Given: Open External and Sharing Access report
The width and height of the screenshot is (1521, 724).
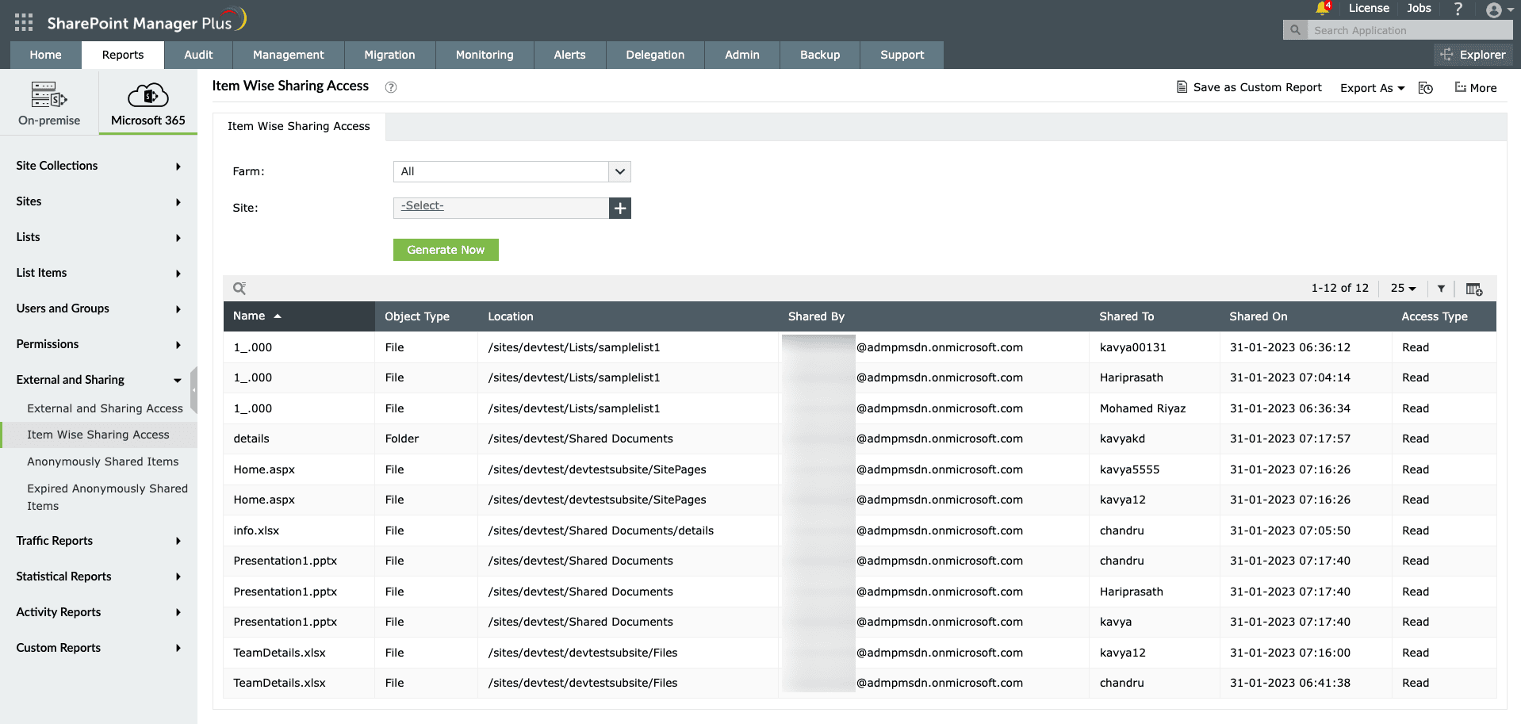Looking at the screenshot, I should (105, 408).
